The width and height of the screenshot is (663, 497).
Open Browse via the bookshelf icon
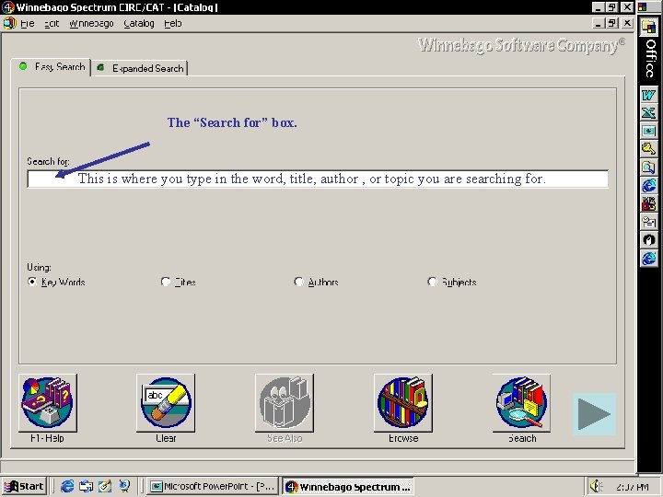[403, 403]
